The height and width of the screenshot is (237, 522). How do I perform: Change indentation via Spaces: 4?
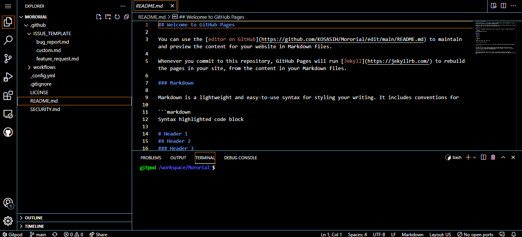point(357,234)
